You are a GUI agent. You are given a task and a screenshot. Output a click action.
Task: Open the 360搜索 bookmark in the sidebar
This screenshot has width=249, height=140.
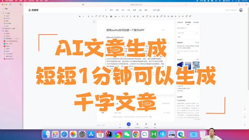point(8,24)
